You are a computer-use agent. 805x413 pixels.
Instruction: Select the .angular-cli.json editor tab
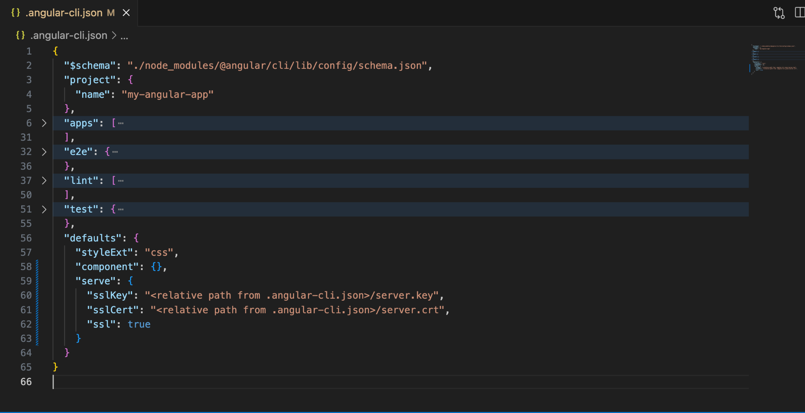pos(69,13)
